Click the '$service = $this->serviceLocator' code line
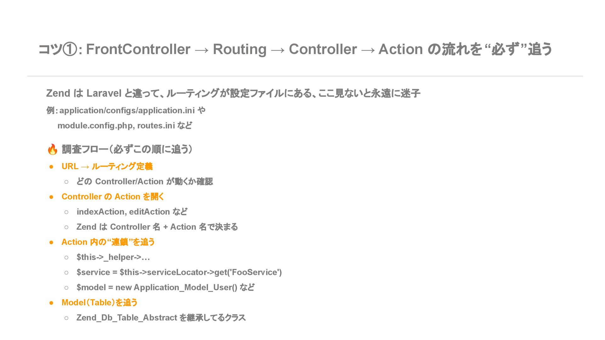605x340 pixels. (179, 272)
